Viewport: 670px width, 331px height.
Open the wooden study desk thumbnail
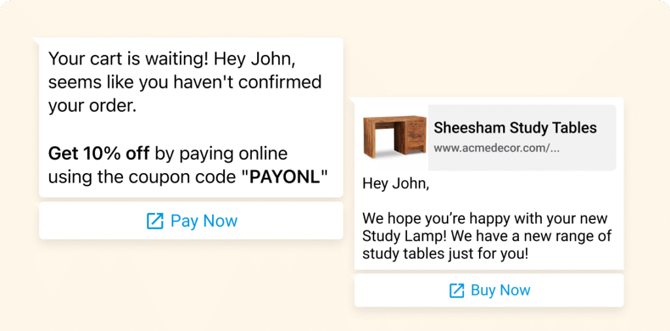tap(395, 138)
